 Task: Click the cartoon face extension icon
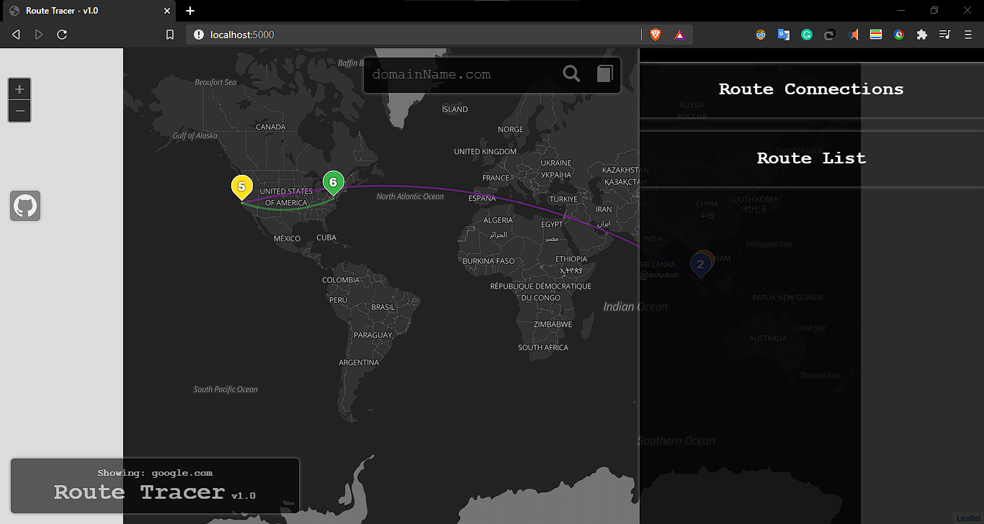click(x=761, y=35)
